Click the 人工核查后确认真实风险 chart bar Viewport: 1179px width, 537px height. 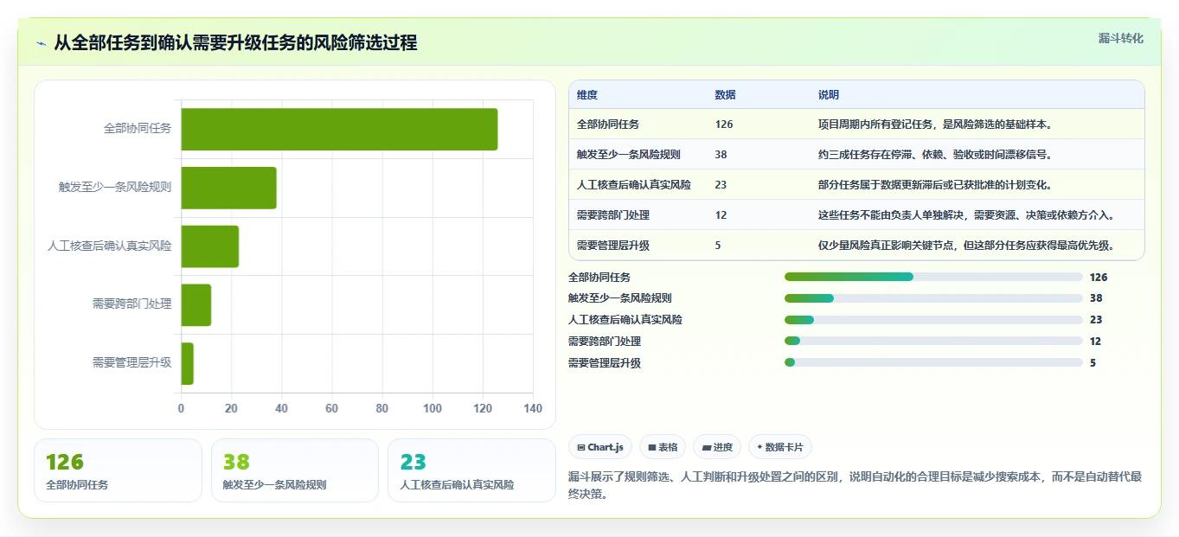tap(209, 246)
